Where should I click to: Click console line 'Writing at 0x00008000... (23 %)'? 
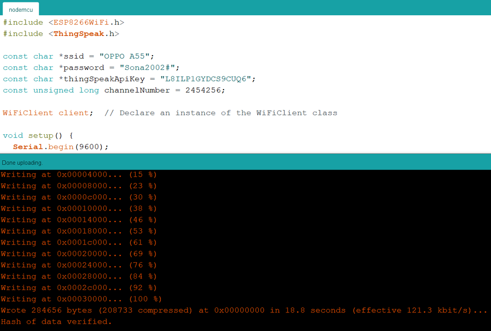[79, 186]
